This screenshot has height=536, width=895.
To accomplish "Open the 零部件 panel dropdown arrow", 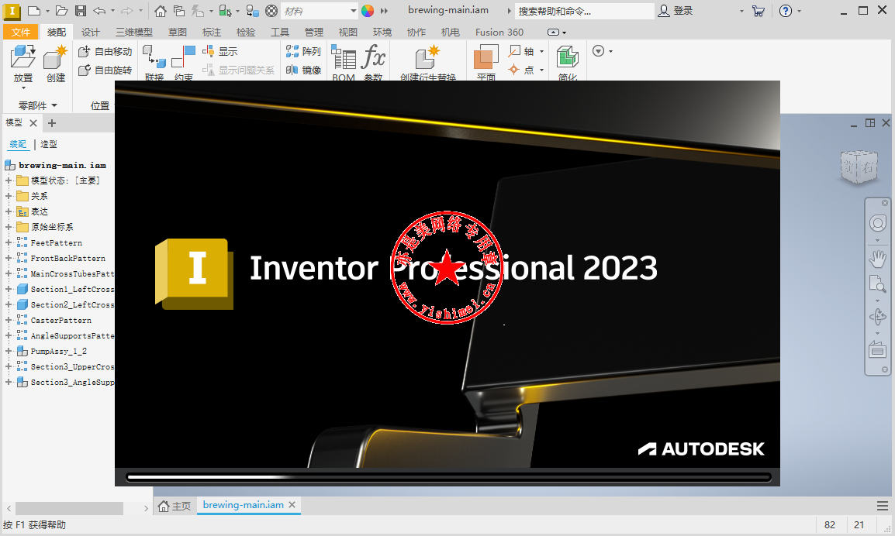I will [54, 105].
